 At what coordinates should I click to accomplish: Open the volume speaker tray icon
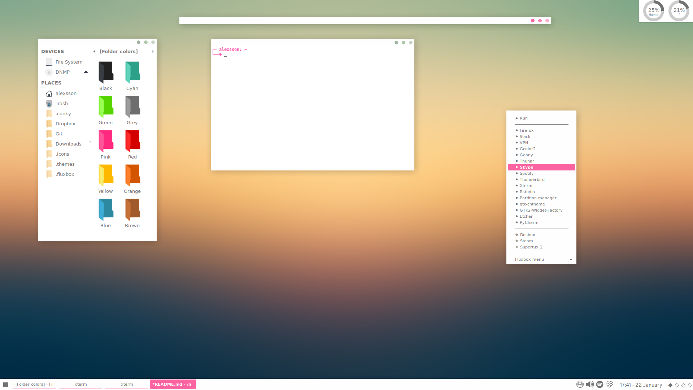(589, 385)
